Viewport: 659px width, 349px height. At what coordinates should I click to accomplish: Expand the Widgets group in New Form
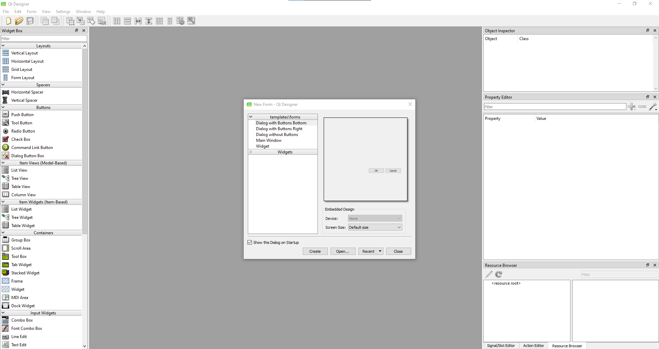251,152
